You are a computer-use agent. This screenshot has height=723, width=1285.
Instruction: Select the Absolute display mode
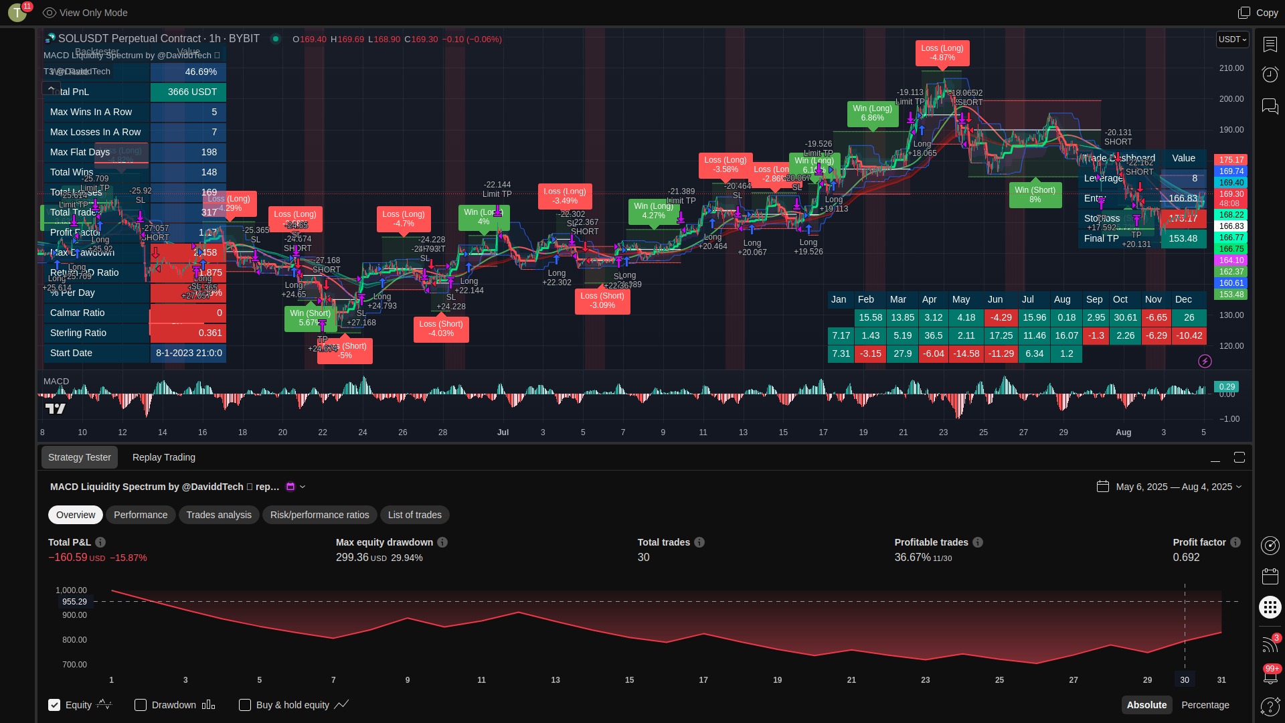(x=1146, y=705)
